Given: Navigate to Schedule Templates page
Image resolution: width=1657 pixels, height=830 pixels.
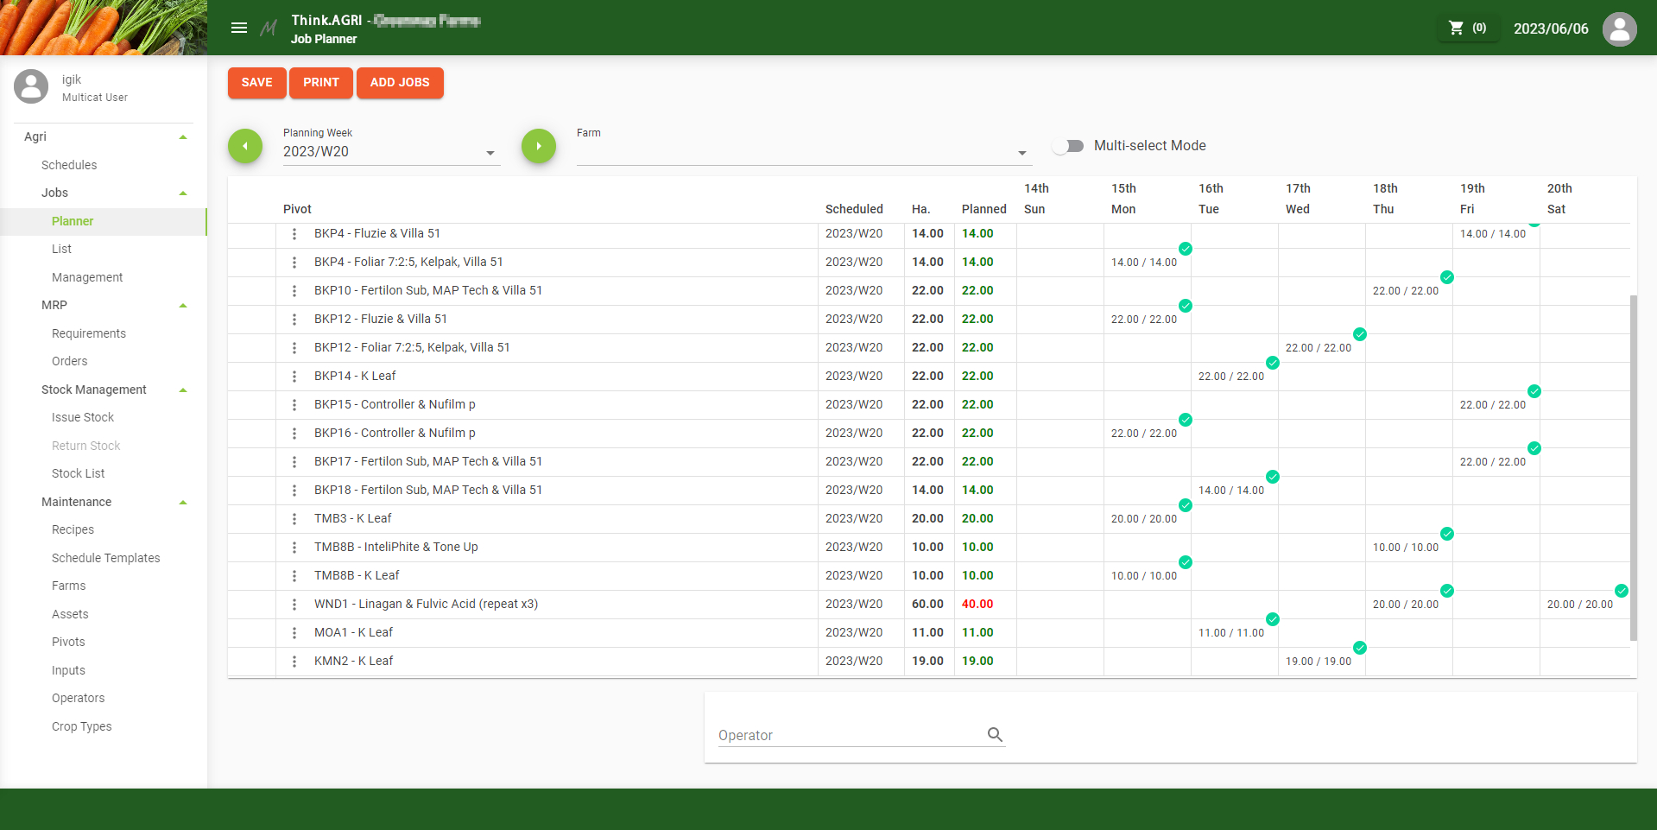Looking at the screenshot, I should point(105,558).
